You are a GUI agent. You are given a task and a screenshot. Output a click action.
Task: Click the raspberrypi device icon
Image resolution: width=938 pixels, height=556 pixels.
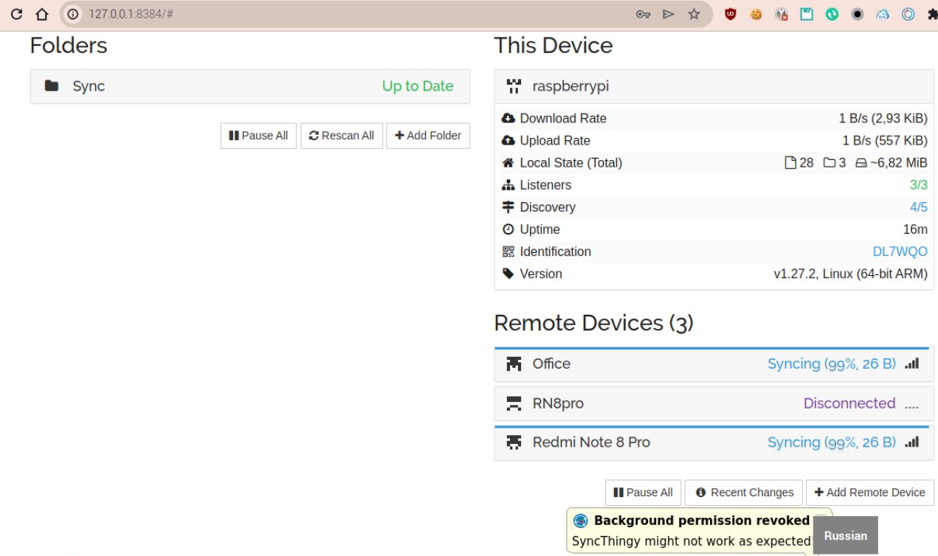(x=513, y=86)
